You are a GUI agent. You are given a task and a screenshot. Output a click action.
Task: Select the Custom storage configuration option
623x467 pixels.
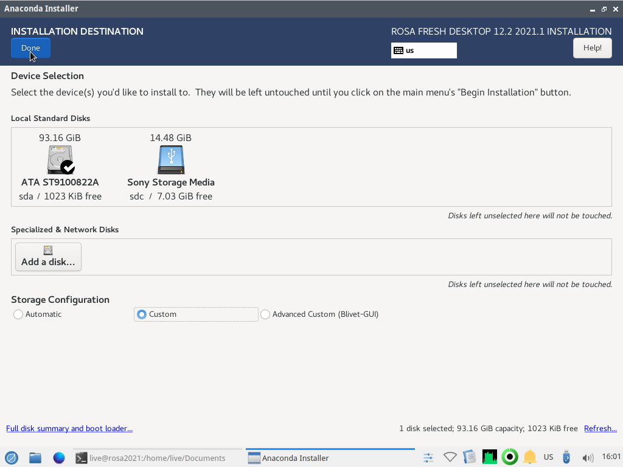pyautogui.click(x=142, y=314)
